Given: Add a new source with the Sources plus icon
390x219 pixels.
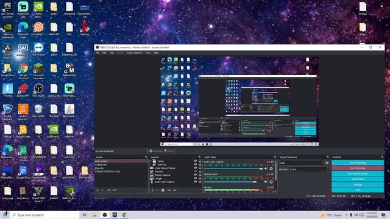Looking at the screenshot, I should (152, 190).
